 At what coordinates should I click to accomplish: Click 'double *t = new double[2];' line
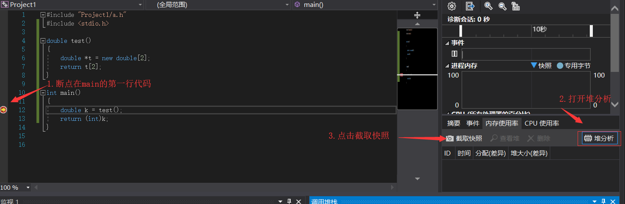pyautogui.click(x=105, y=58)
